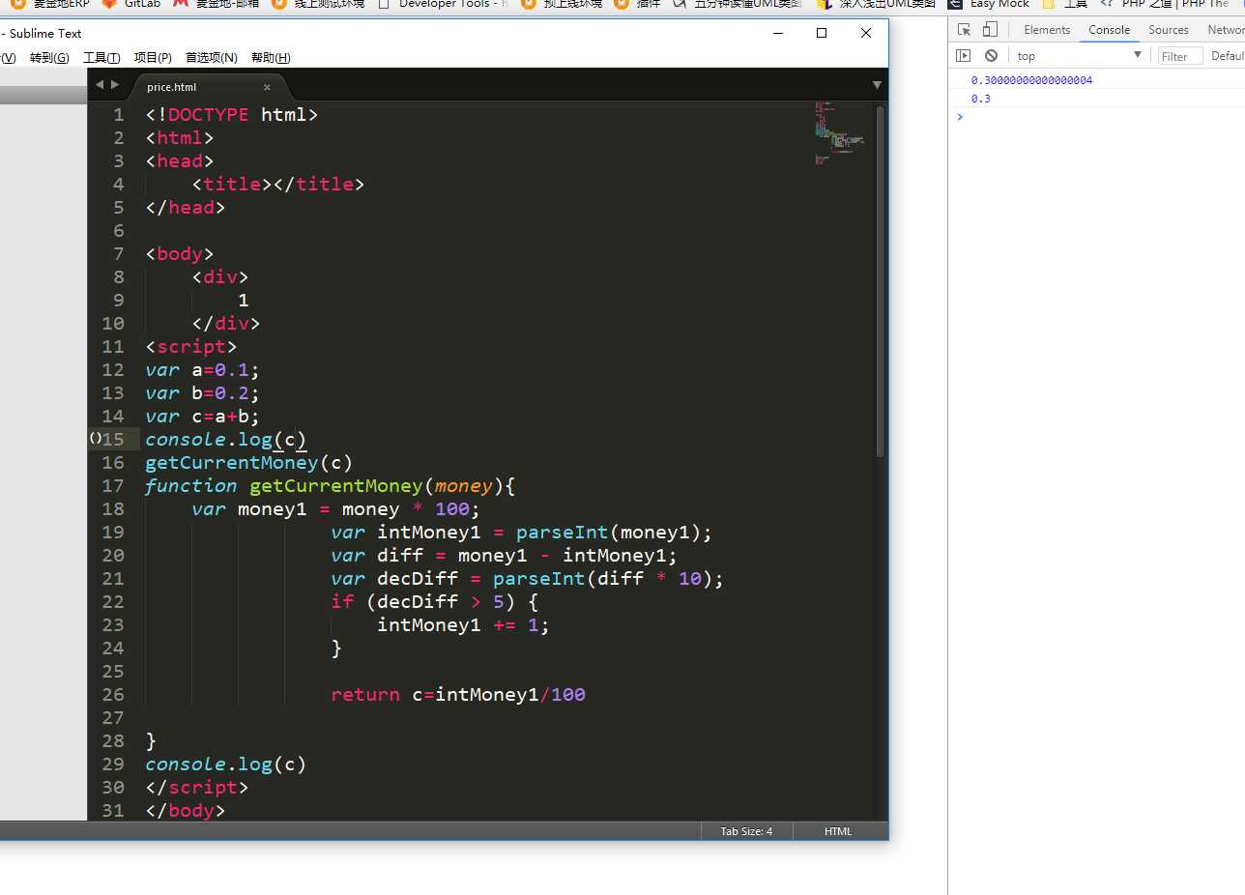Click console output 0.3
Viewport: 1245px width, 895px height.
(980, 99)
